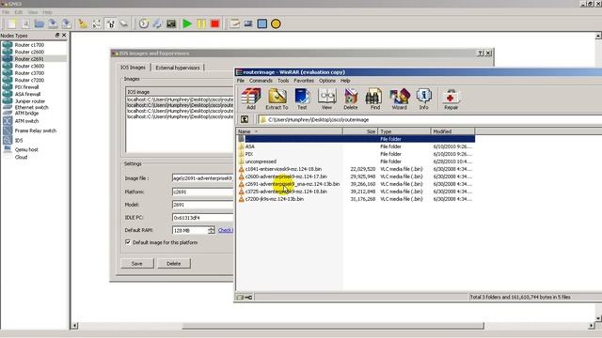
Task: Click the New blank project icon in GNS3
Action: 12,23
